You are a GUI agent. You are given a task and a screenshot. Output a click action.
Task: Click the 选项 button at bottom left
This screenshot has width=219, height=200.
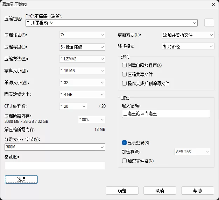[21, 179]
